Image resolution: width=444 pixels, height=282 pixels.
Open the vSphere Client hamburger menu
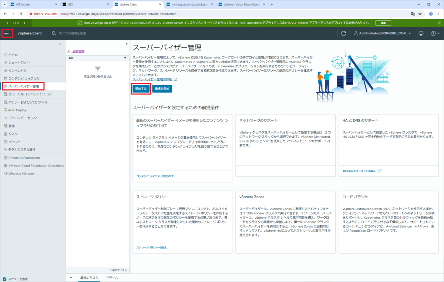point(6,33)
